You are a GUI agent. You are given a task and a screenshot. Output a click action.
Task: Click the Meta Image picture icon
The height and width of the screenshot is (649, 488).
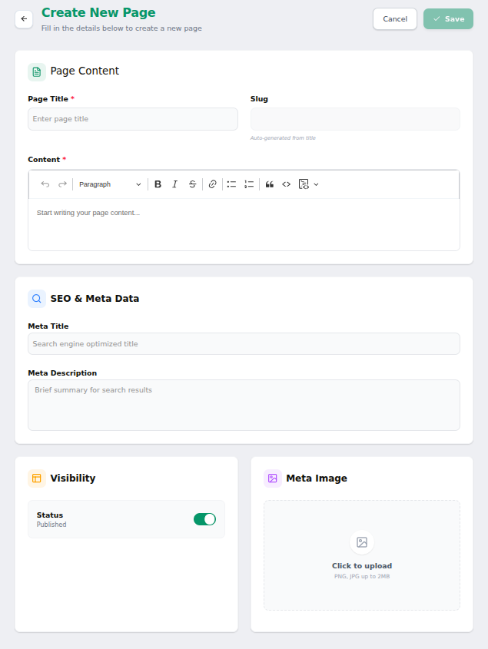pos(273,478)
